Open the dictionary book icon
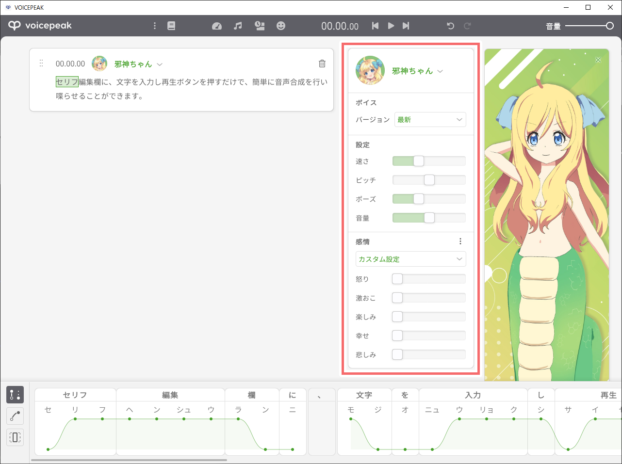The width and height of the screenshot is (622, 464). point(171,26)
